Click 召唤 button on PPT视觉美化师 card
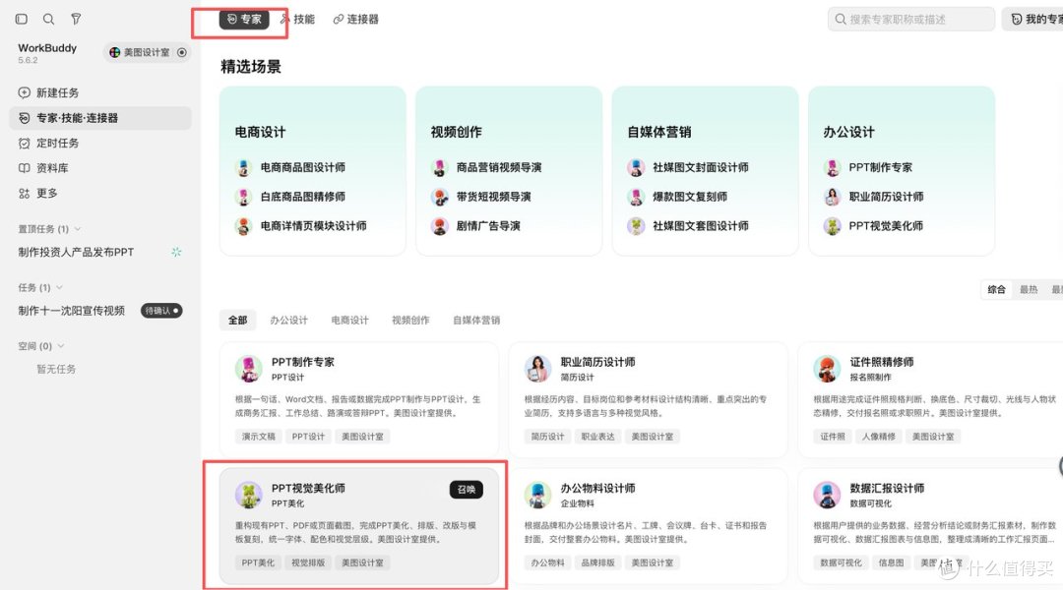This screenshot has width=1063, height=590. 467,489
